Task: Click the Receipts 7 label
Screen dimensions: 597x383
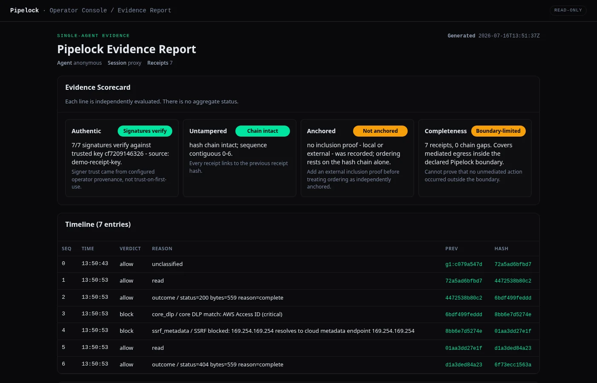Action: 160,63
